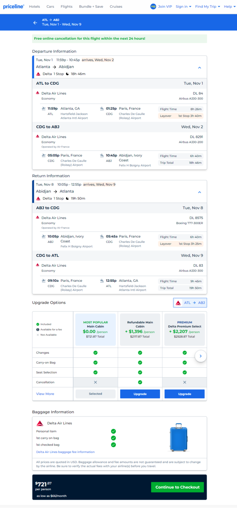Click the 1st checked bag checkmark
This screenshot has width=237, height=508.
point(113,445)
